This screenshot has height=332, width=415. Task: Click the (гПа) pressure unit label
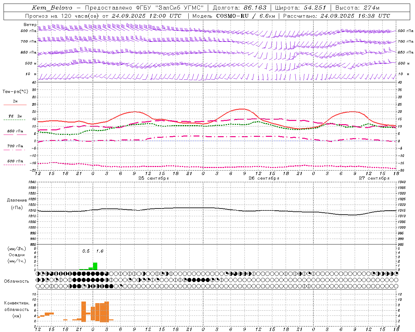click(x=17, y=208)
